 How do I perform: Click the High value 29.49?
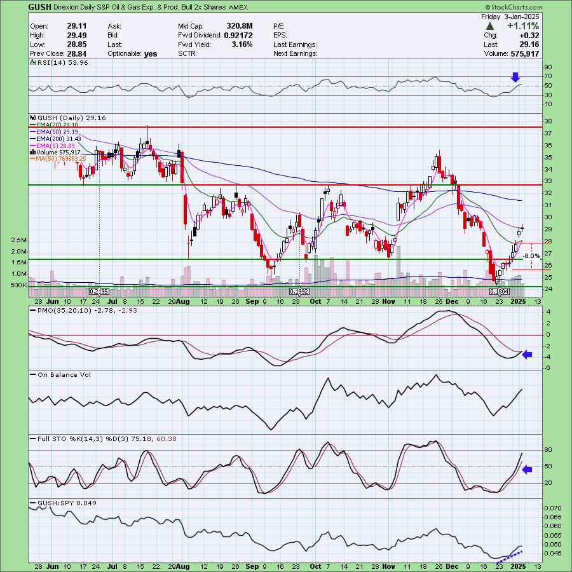tap(77, 36)
